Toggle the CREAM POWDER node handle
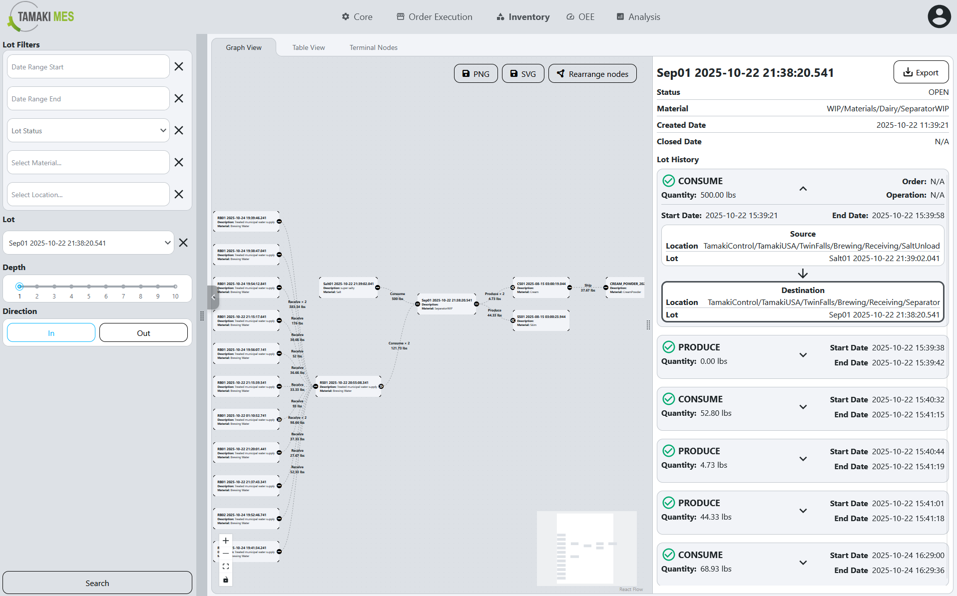 pos(606,288)
